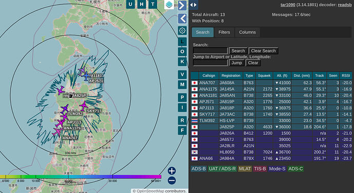Switch to the Columns tab

[x=247, y=32]
